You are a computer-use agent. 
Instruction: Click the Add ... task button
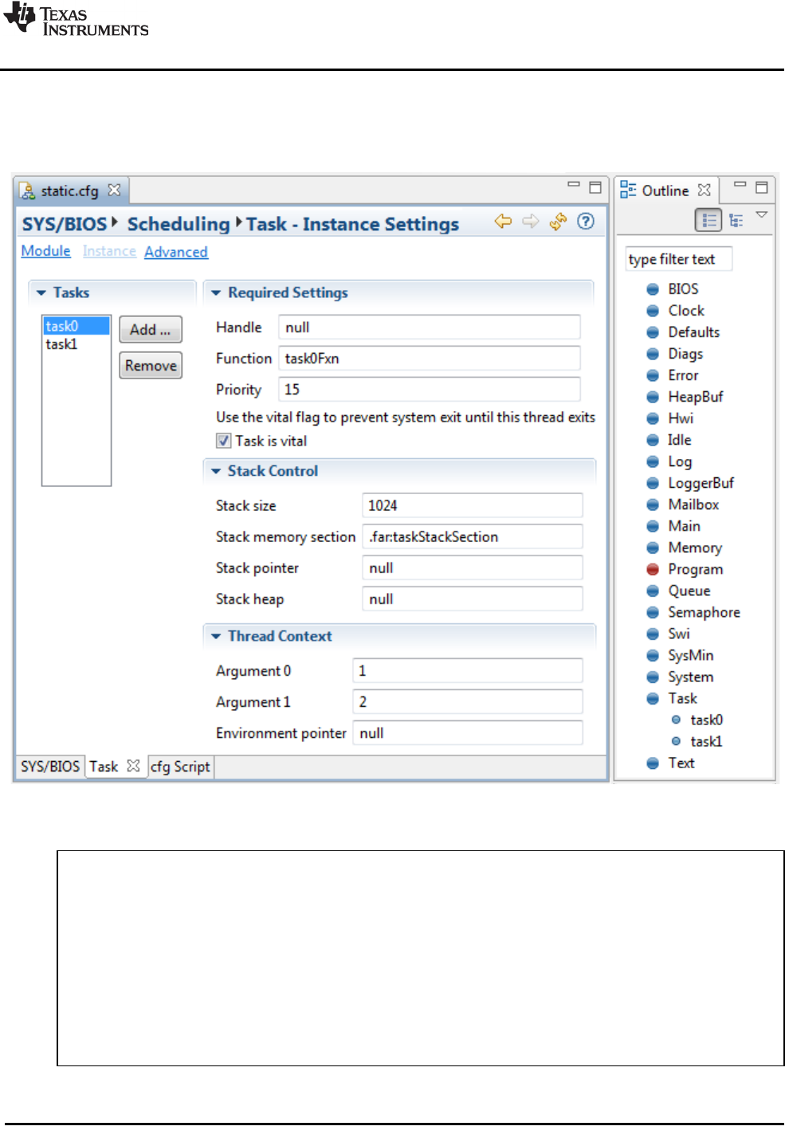coord(151,329)
